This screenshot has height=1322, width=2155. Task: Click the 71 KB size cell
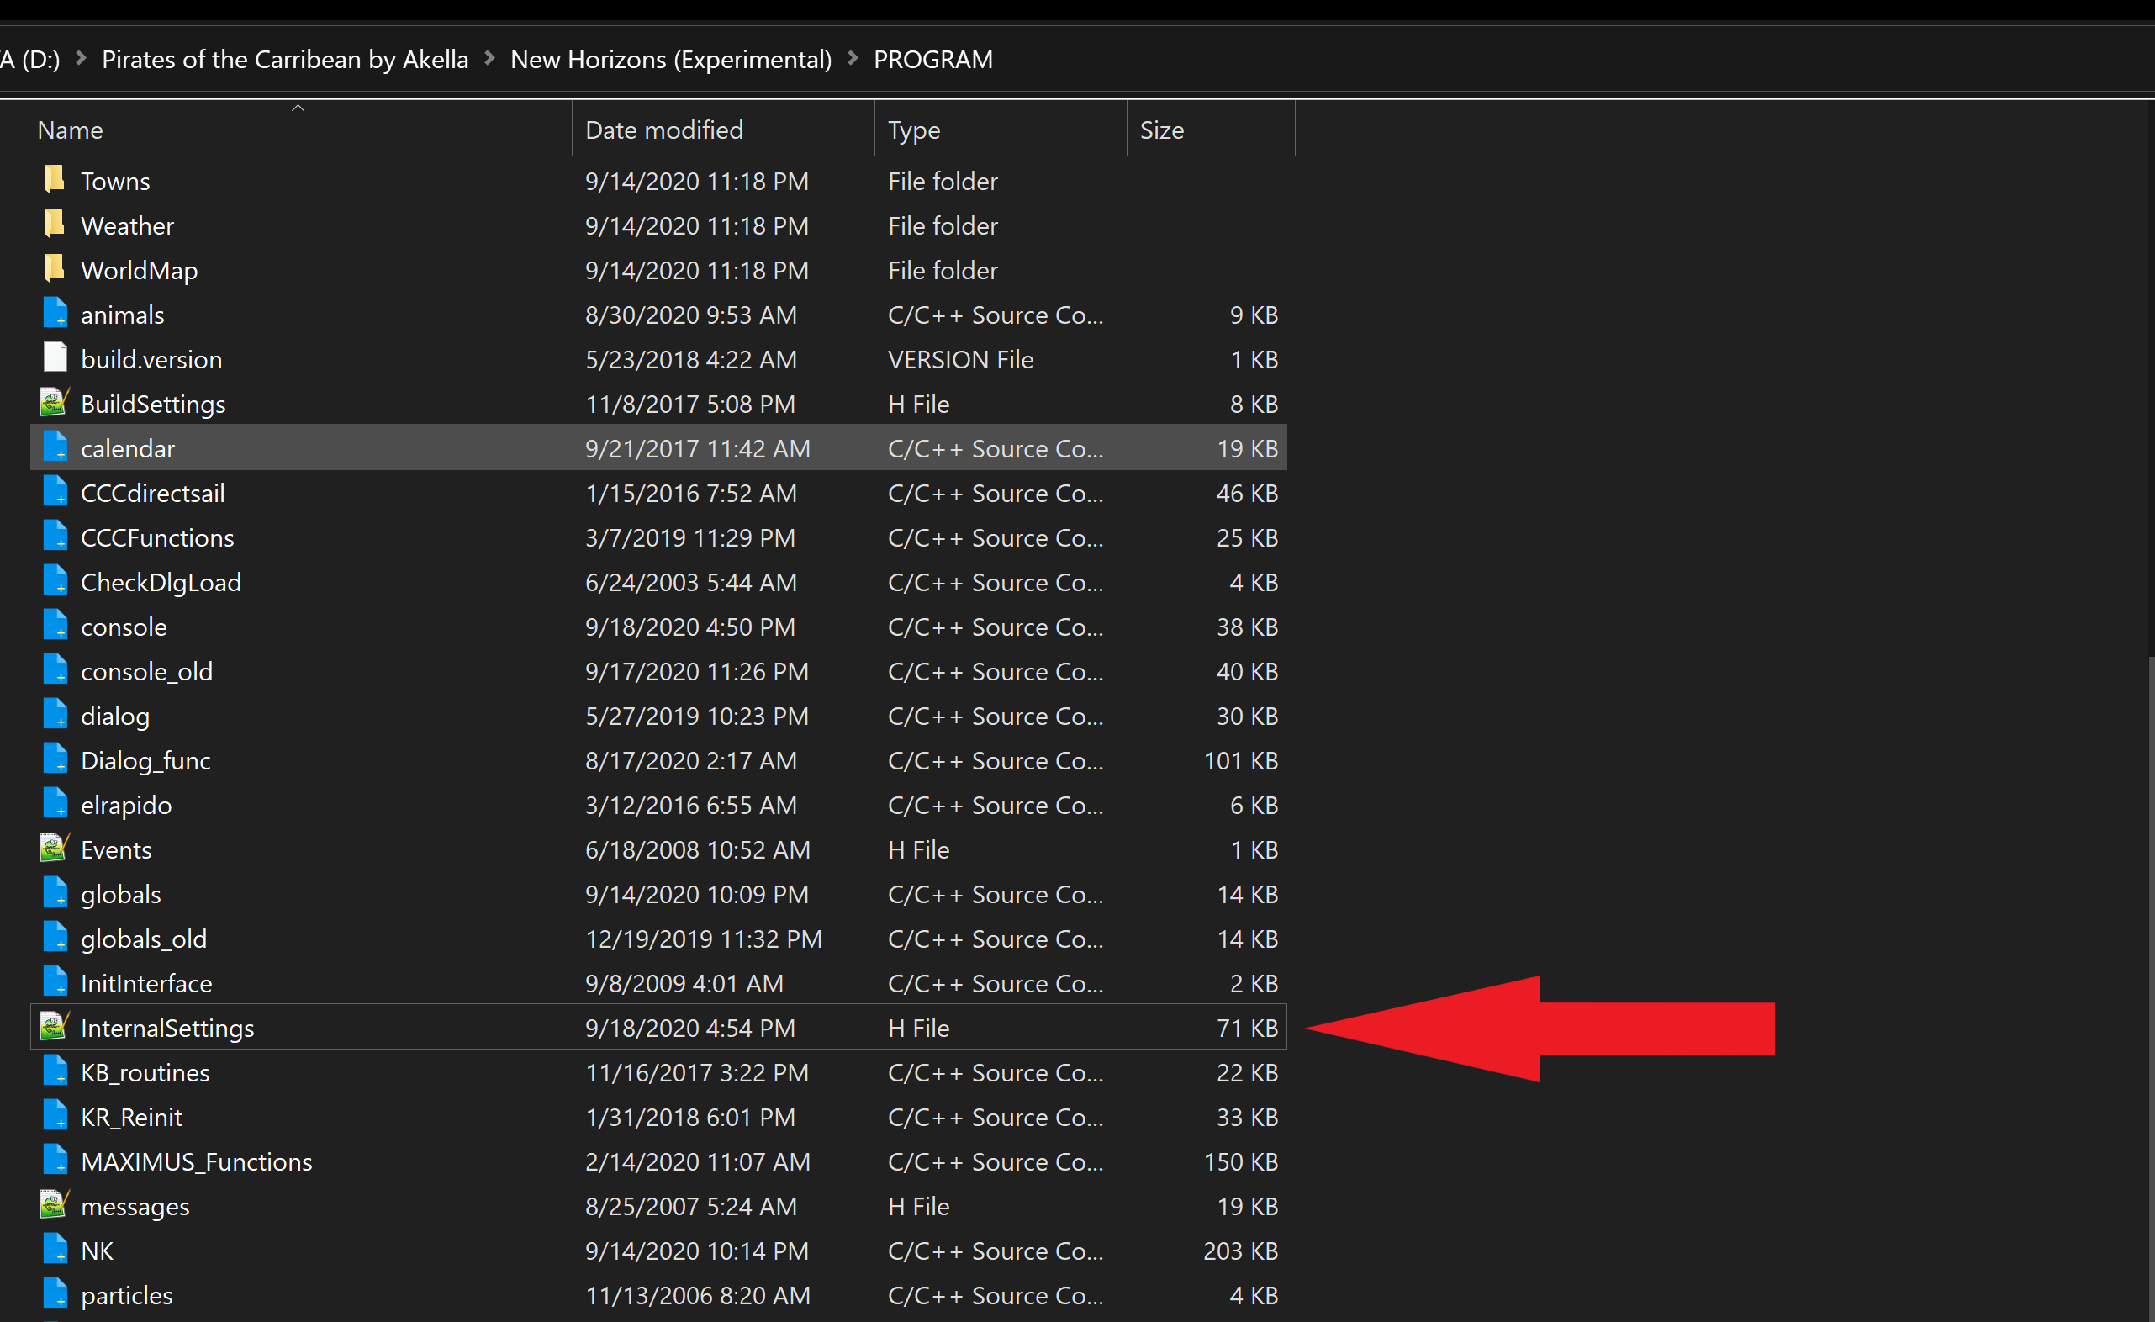[x=1247, y=1028]
